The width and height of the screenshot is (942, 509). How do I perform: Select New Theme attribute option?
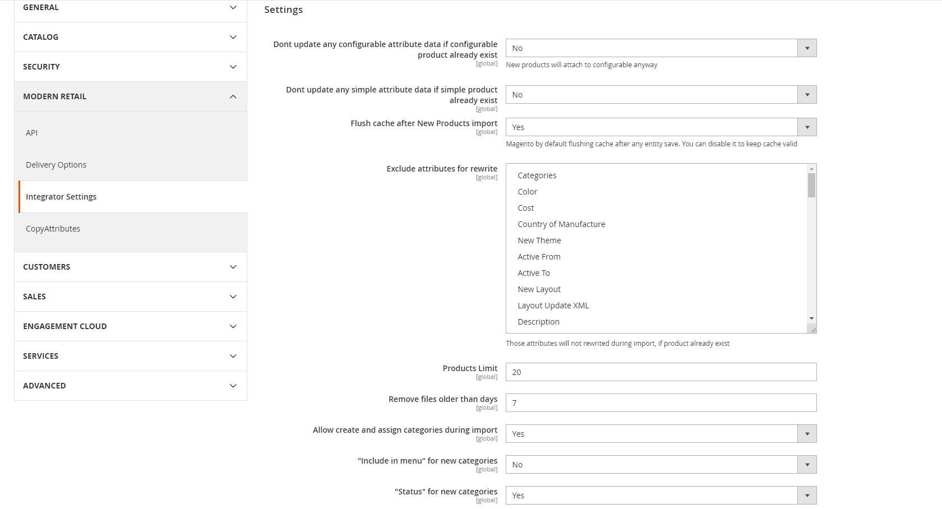(x=657, y=240)
